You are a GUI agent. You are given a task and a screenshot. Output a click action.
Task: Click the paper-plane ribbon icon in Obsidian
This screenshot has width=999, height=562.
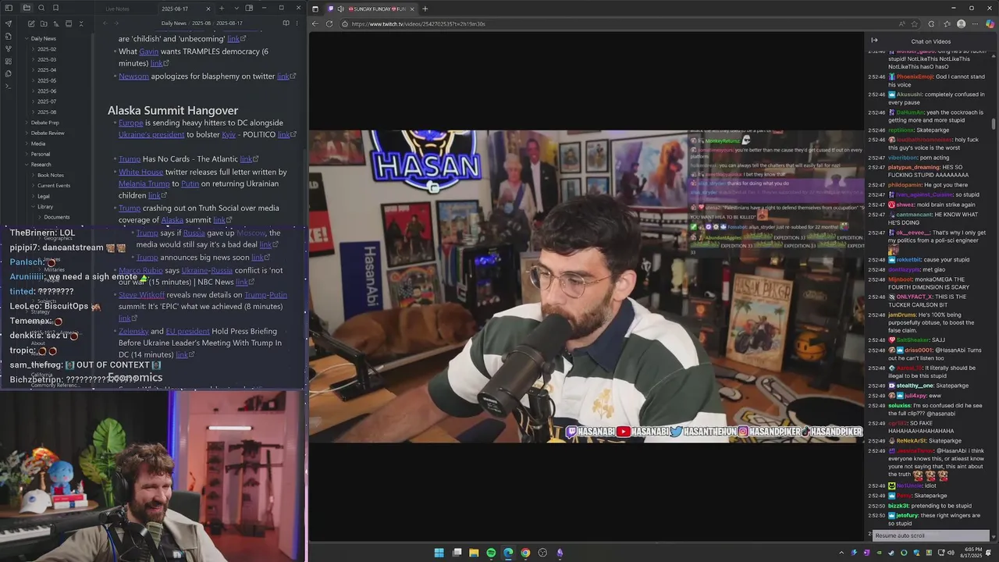pyautogui.click(x=9, y=23)
